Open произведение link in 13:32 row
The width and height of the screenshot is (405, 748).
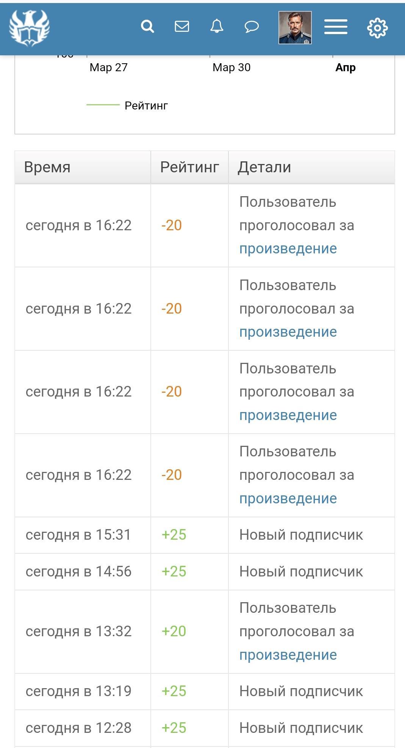288,655
